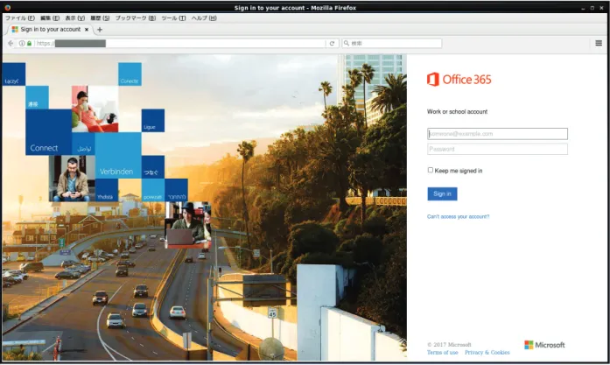Open a new tab with the plus button

pos(100,30)
